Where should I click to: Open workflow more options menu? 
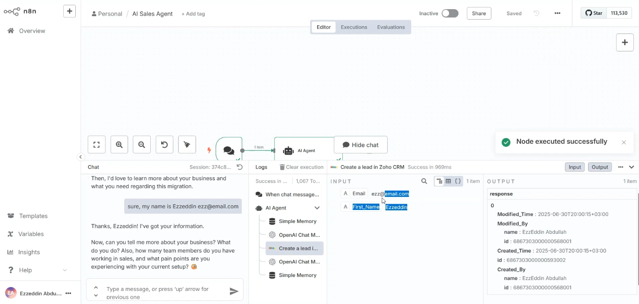557,14
